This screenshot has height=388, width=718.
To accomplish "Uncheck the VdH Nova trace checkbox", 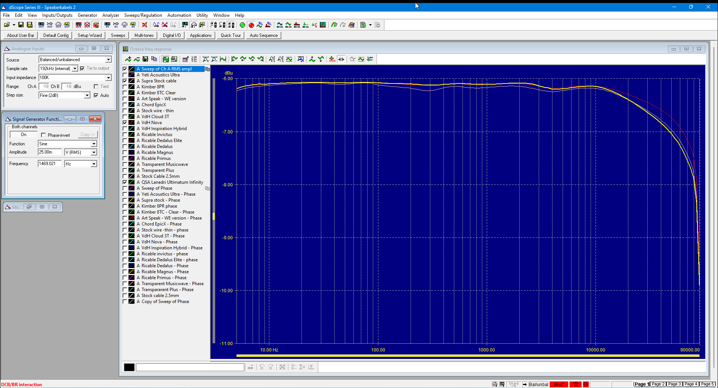I will [x=125, y=123].
